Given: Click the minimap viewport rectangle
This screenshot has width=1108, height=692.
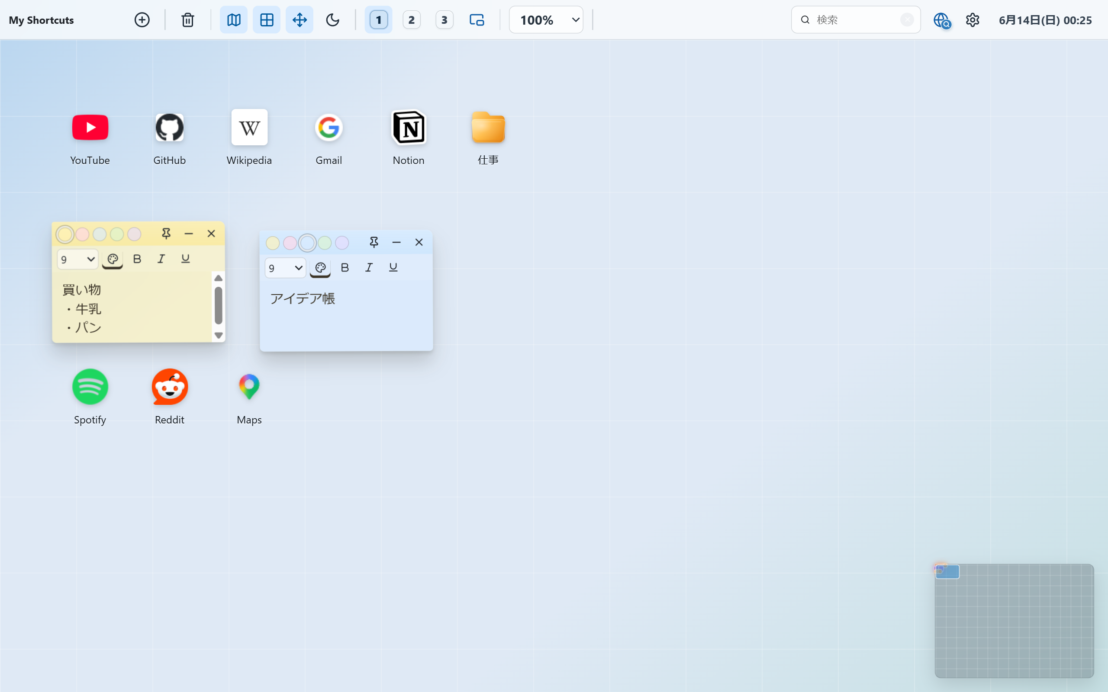Looking at the screenshot, I should coord(947,572).
